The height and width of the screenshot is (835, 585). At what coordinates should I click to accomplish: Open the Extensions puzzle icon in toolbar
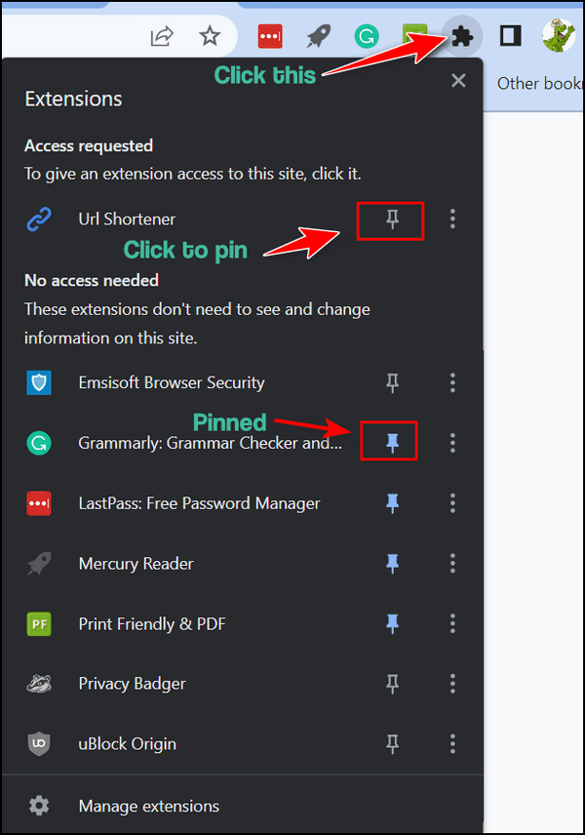(461, 37)
